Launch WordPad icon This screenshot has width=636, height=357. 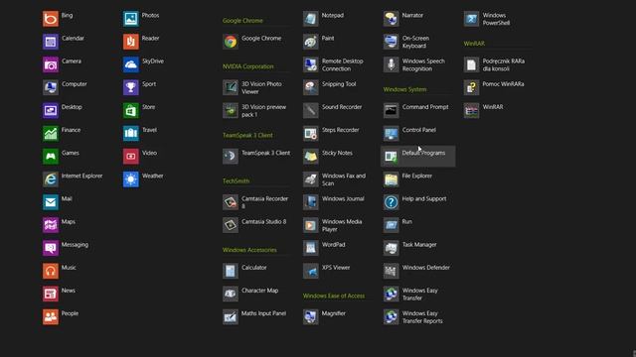tap(311, 248)
